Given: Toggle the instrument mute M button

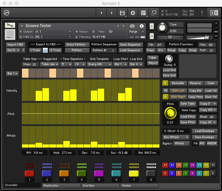Looking at the screenshot, I should (x=152, y=36).
